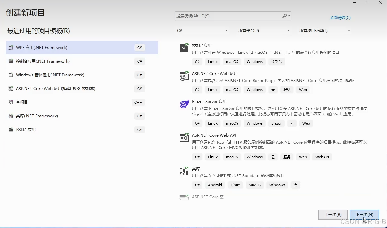
Task: Select the ASP.NET Core Web API template title
Action: click(214, 135)
